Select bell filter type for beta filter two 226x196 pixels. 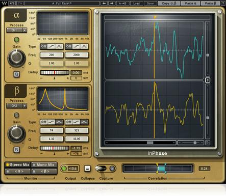(x=84, y=122)
